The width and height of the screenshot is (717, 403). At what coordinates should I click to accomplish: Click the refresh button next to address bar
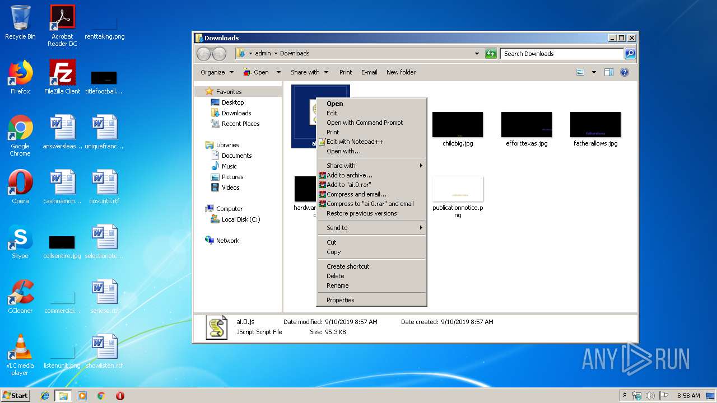(x=491, y=54)
